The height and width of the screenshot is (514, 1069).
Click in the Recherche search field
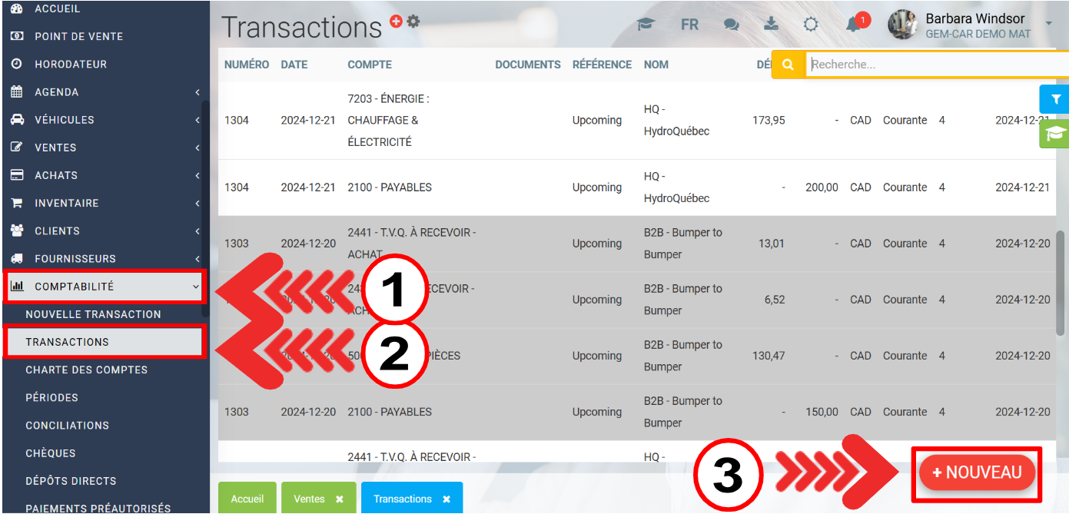tap(934, 65)
